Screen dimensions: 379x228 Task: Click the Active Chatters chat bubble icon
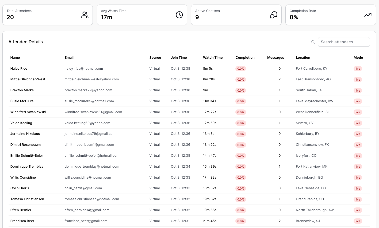tap(274, 15)
